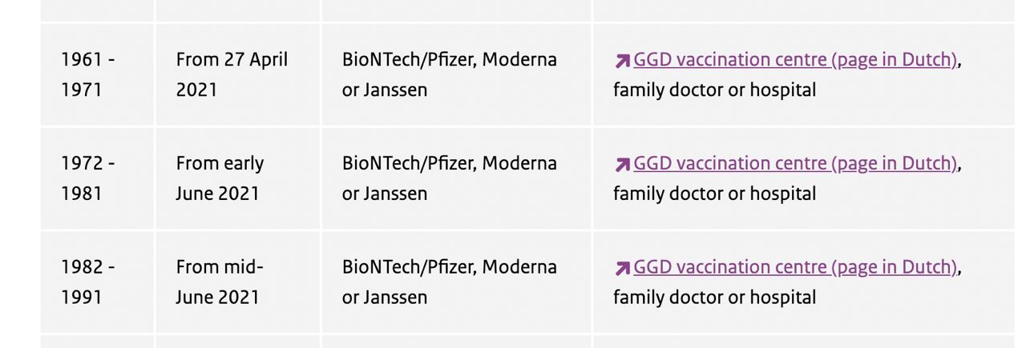
Task: Click the 'From early June 2021' cell
Action: point(238,178)
